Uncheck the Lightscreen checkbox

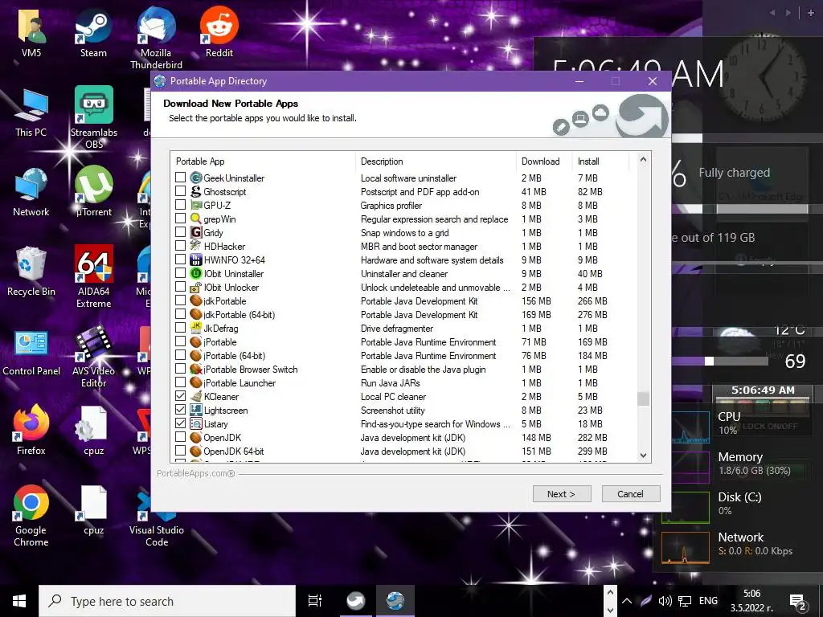point(180,410)
